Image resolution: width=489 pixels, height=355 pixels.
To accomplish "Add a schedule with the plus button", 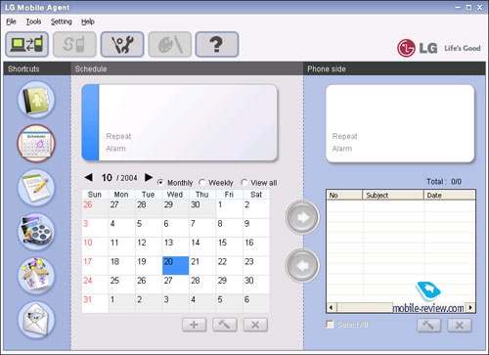I will (195, 325).
